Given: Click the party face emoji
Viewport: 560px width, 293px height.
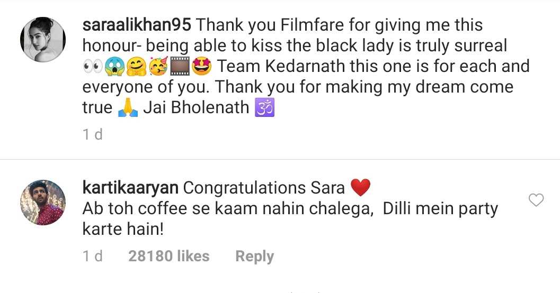Looking at the screenshot, I should click(158, 67).
